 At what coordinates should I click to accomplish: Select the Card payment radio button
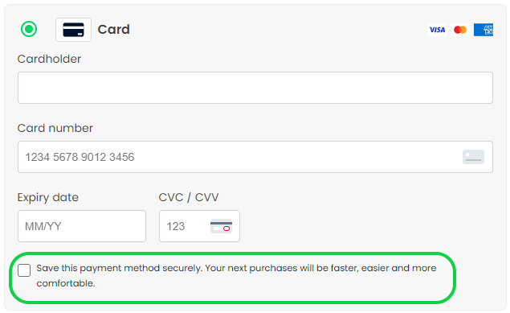pyautogui.click(x=29, y=29)
